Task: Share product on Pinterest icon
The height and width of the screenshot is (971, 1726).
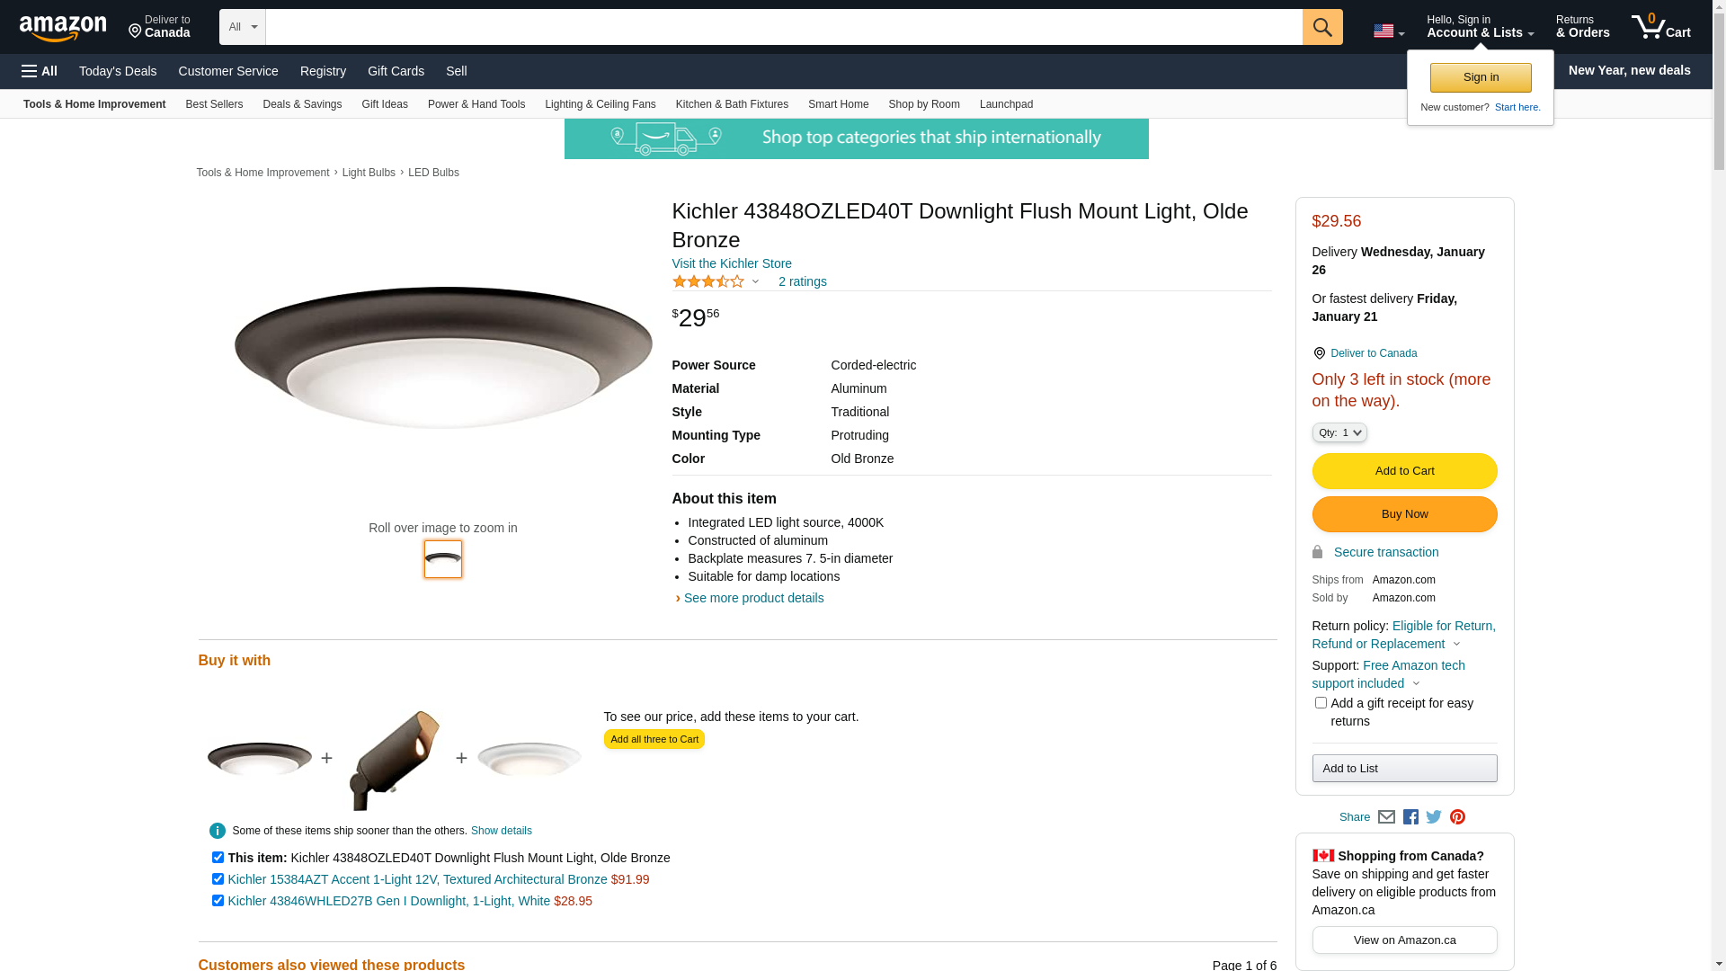Action: (x=1457, y=817)
